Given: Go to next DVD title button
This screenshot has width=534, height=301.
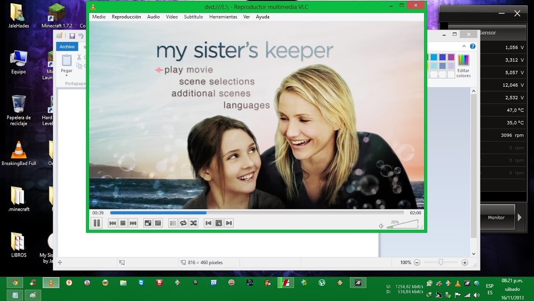Looking at the screenshot, I should click(x=229, y=223).
